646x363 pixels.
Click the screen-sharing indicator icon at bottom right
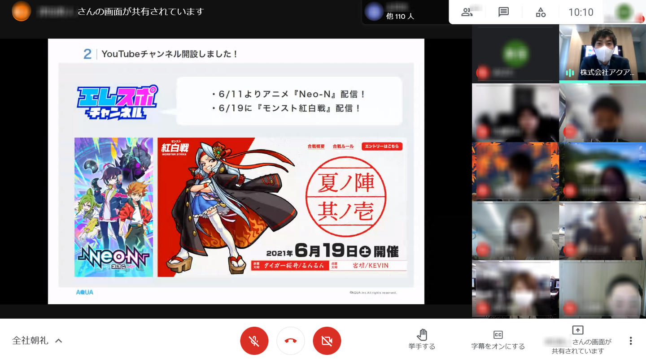[x=578, y=330]
